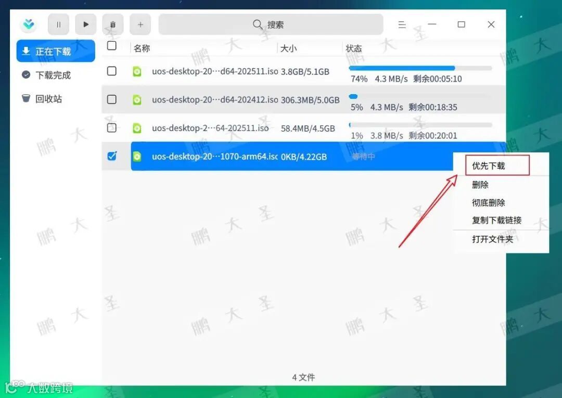562x398 pixels.
Task: Click the 等待中 status text
Action: pyautogui.click(x=363, y=157)
